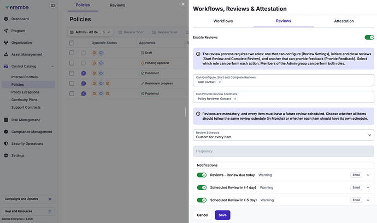
Task: Click the Save button
Action: click(222, 215)
